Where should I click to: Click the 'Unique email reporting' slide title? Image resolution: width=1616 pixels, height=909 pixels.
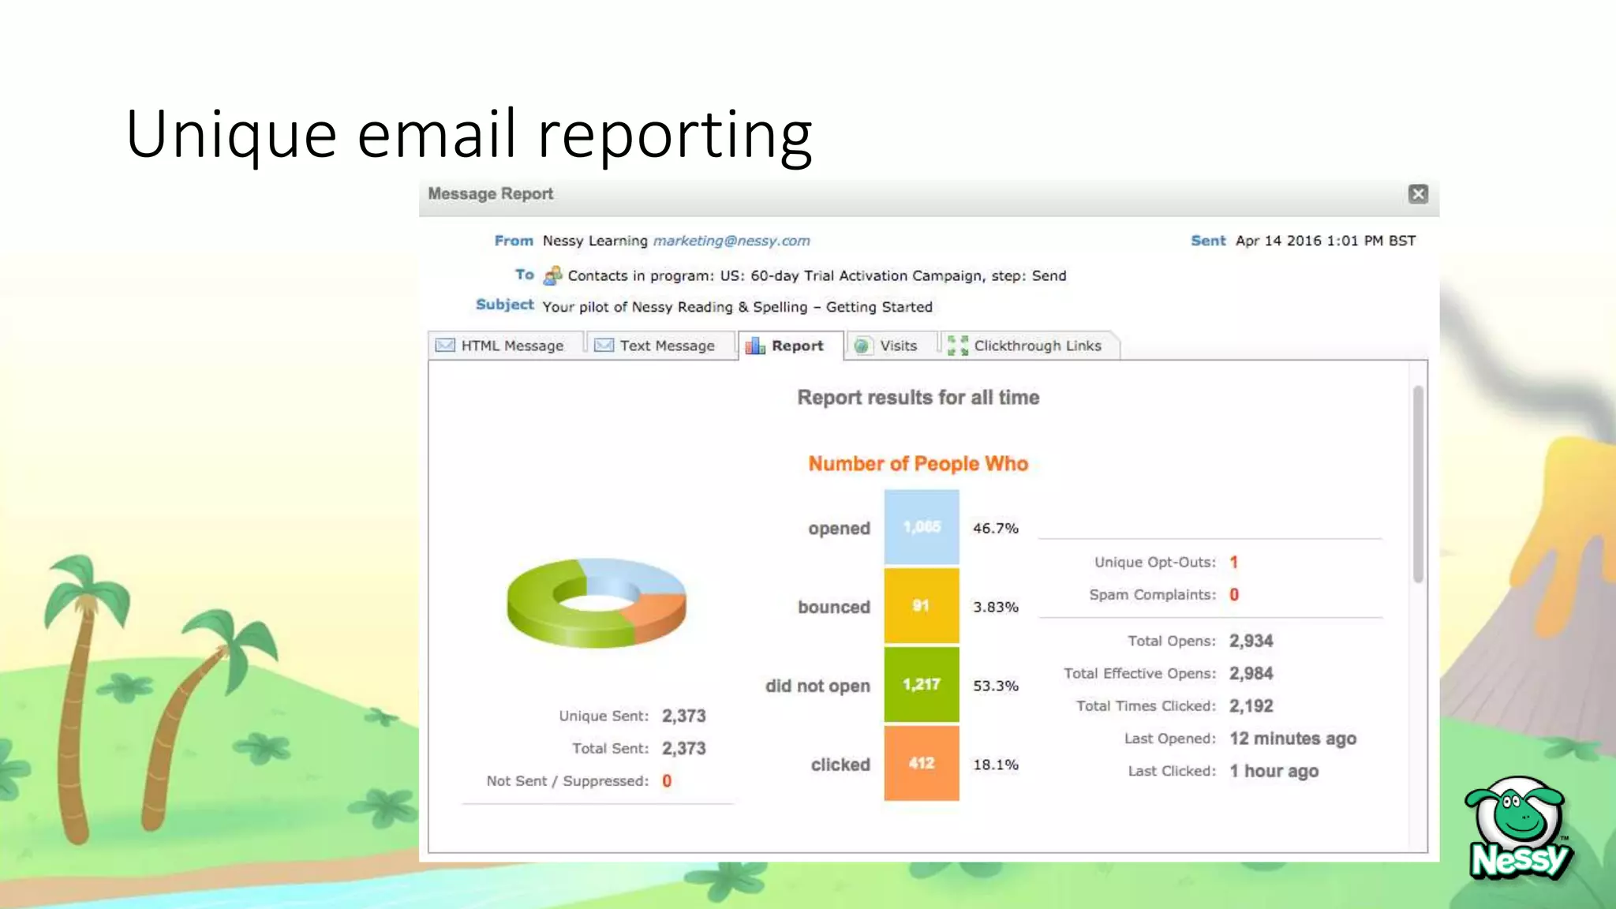469,134
